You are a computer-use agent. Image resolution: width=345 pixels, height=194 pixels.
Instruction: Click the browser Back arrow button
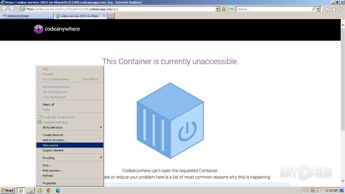click(4, 9)
